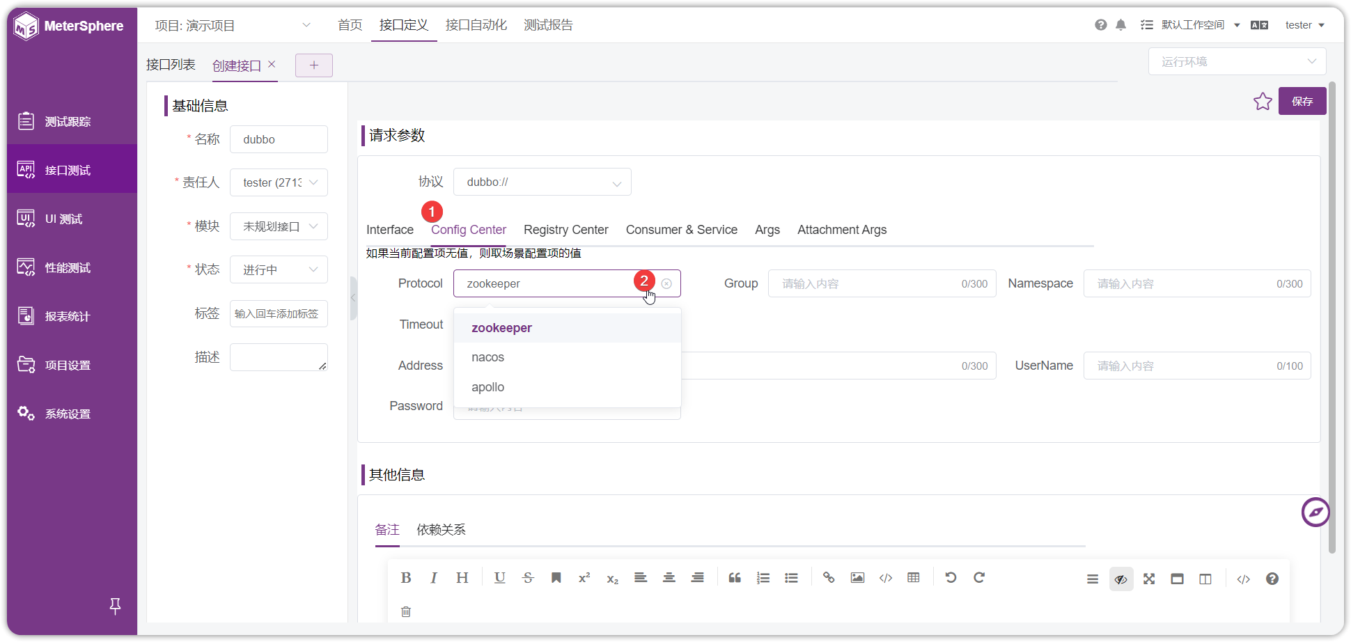Click the 保存 button
This screenshot has height=642, width=1351.
[x=1302, y=102]
